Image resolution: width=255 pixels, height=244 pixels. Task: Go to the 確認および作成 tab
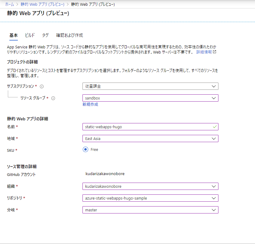click(69, 35)
